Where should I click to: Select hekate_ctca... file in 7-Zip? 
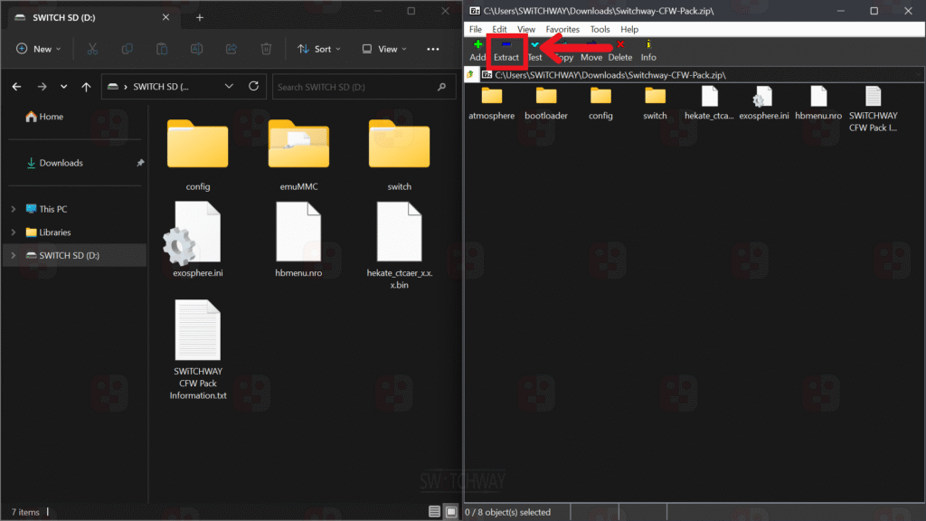click(x=709, y=103)
